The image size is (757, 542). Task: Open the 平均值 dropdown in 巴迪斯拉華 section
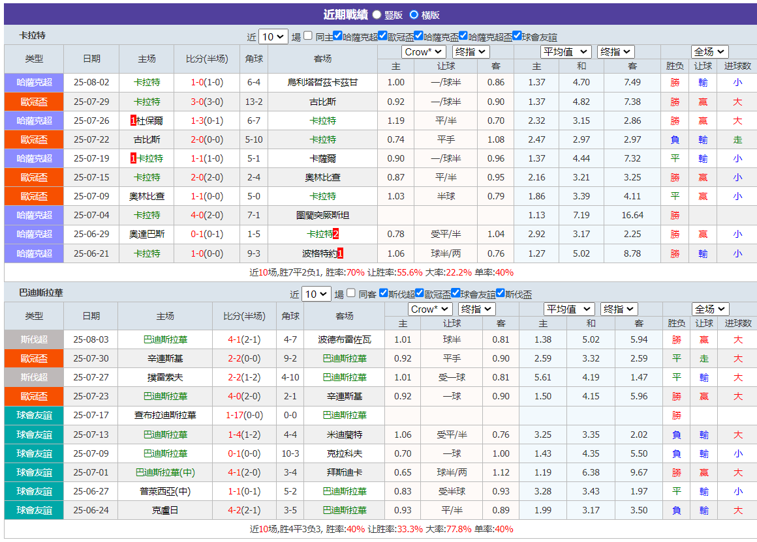pyautogui.click(x=569, y=309)
